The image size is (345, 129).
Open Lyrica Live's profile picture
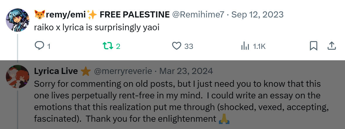[x=18, y=77]
